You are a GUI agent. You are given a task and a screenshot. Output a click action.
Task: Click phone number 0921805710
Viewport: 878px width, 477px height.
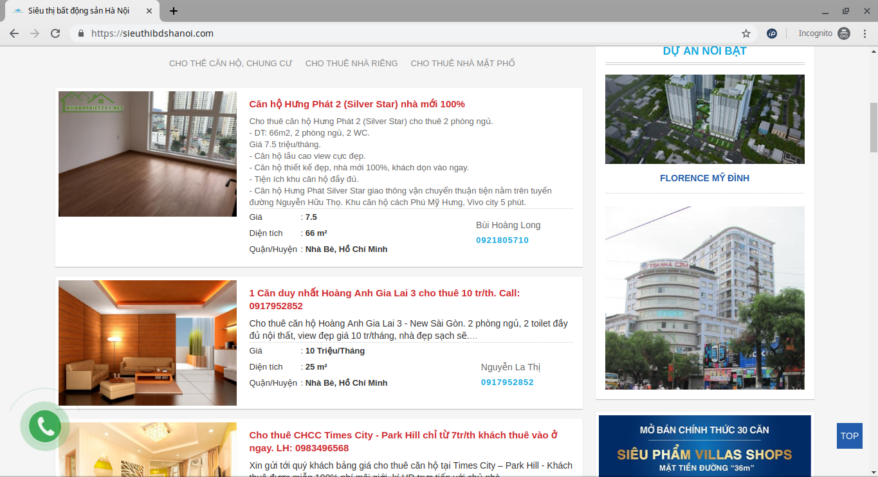[x=502, y=240]
